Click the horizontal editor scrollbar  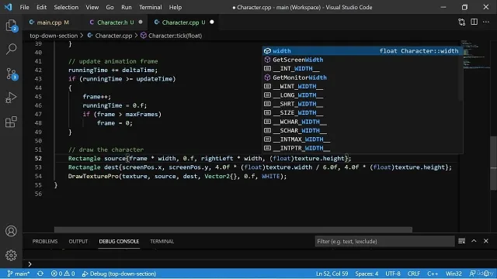(x=233, y=229)
